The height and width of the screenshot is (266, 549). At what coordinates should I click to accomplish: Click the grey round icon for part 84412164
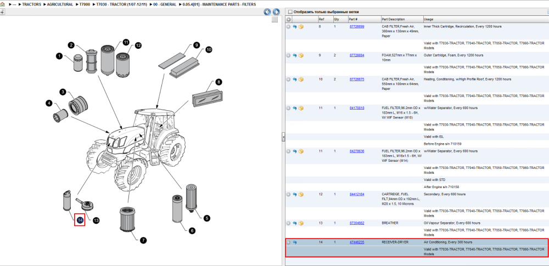pos(288,194)
